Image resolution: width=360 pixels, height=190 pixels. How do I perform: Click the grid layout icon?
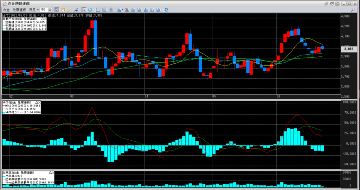coord(111,10)
